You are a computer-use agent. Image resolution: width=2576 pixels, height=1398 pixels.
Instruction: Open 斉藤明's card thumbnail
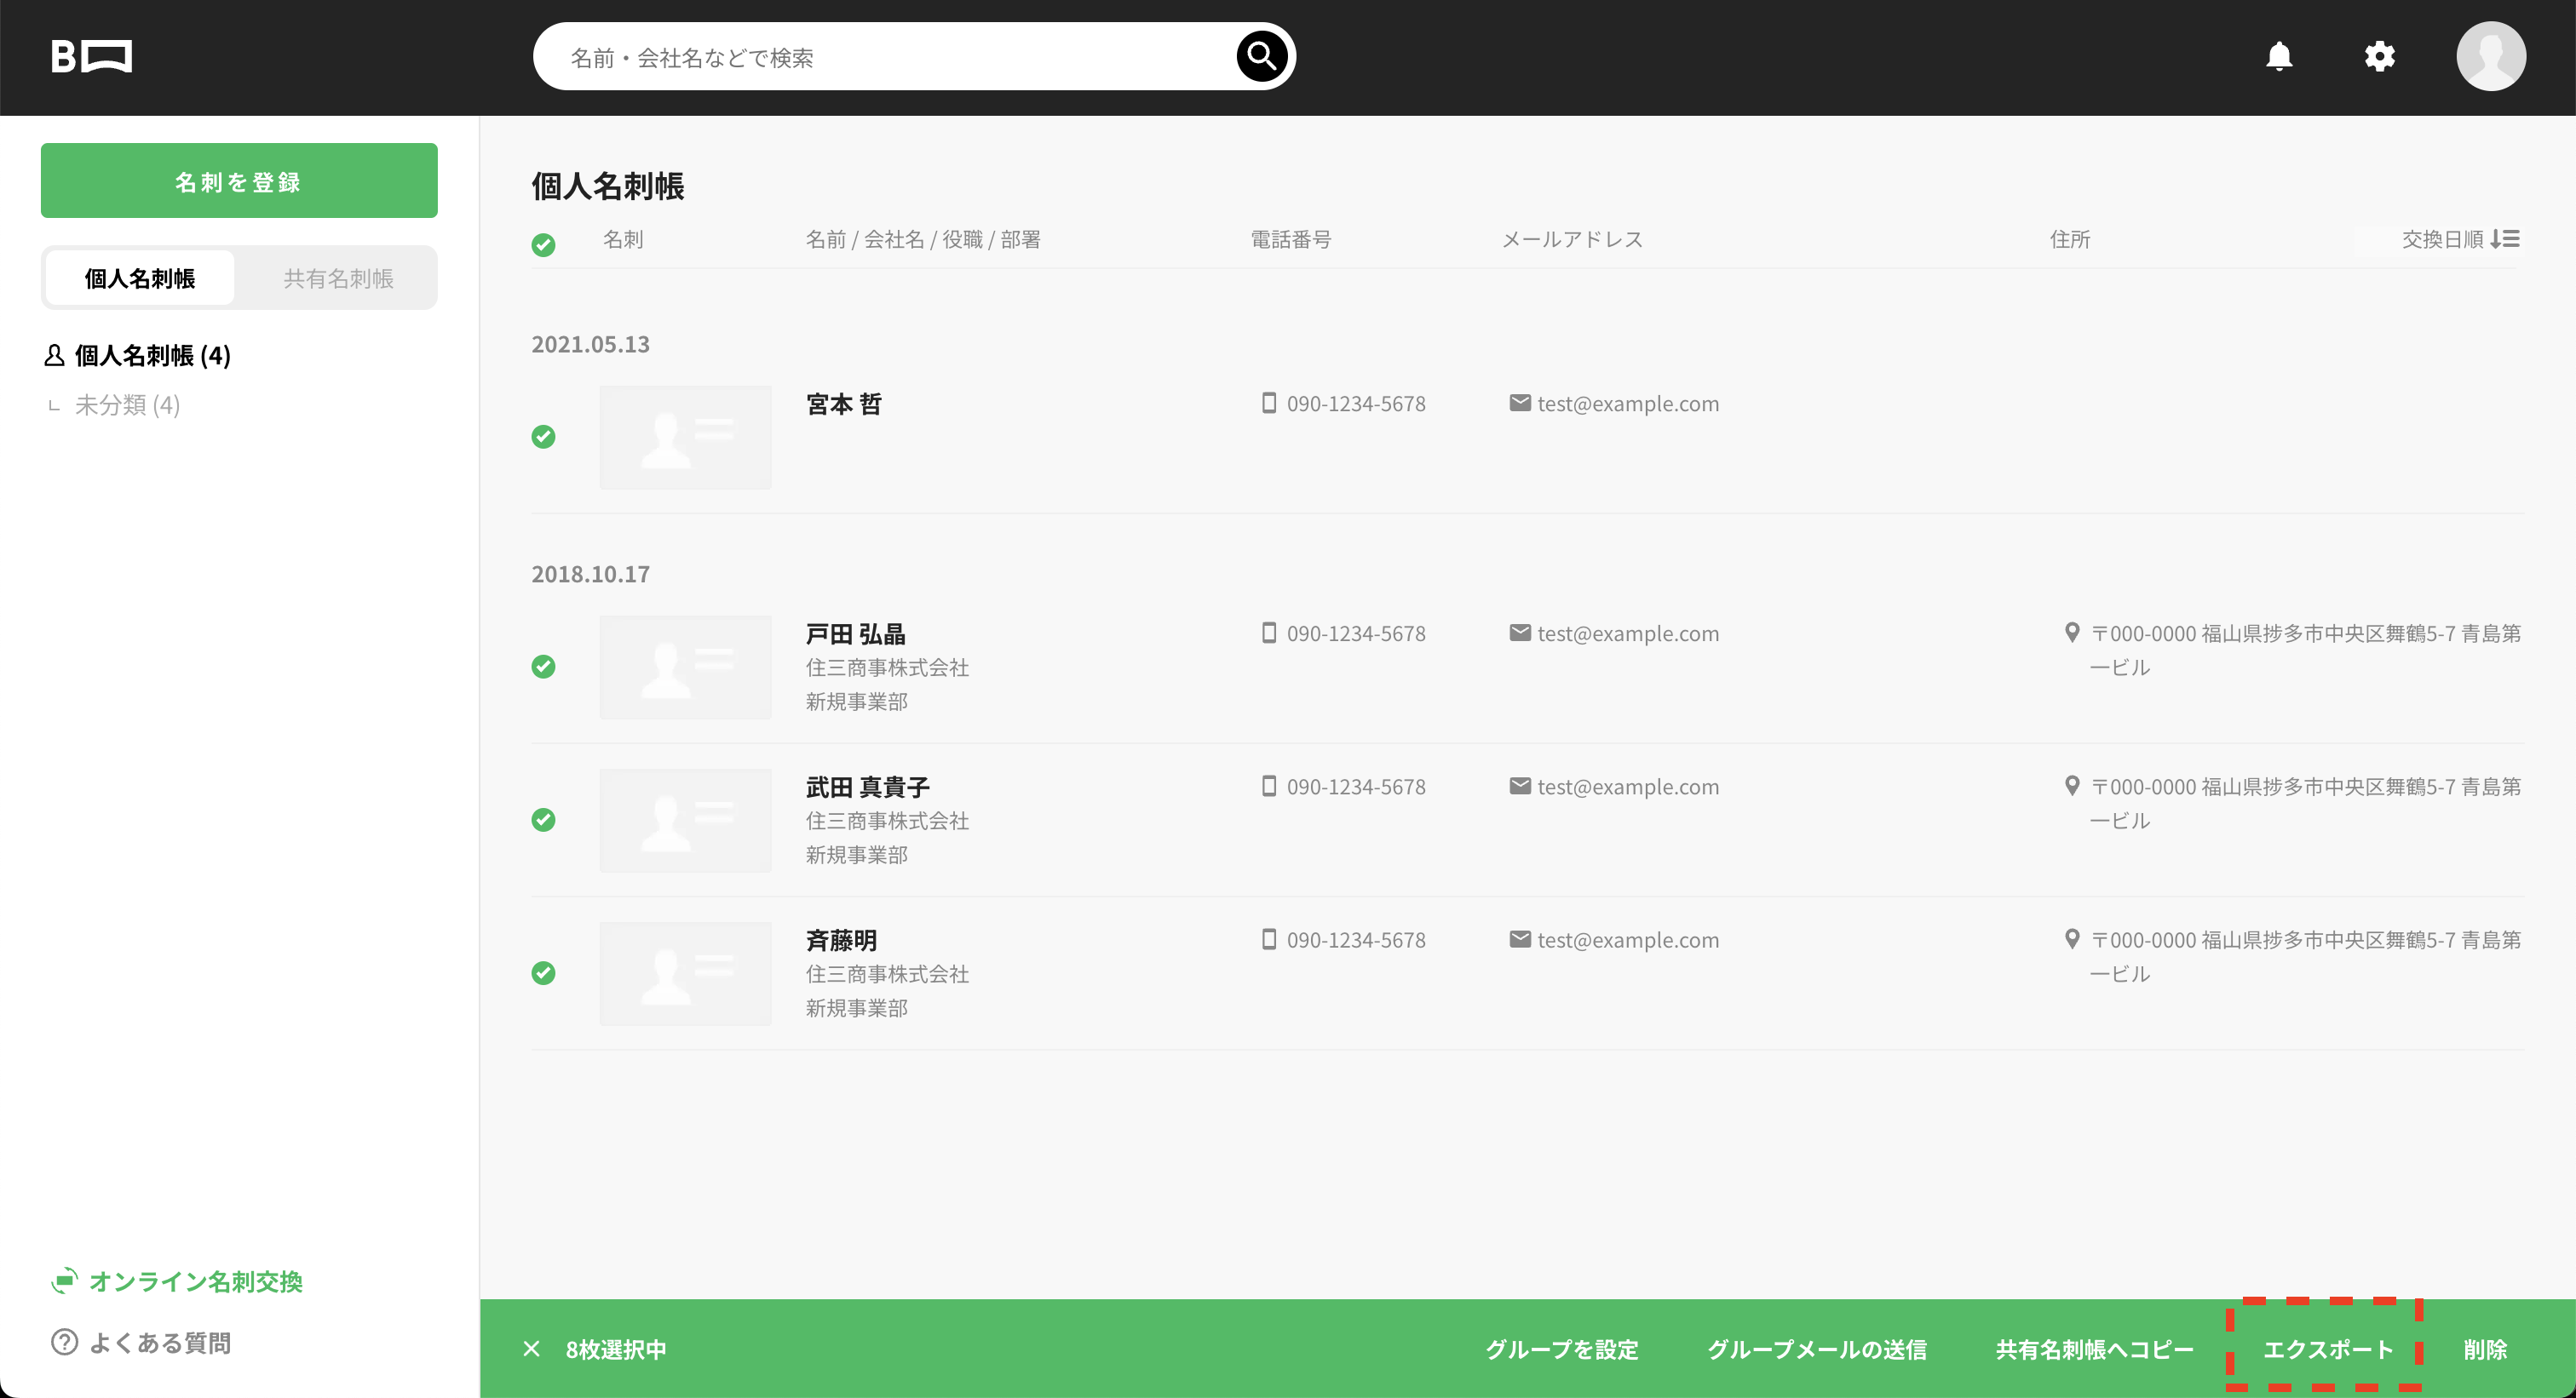[x=685, y=973]
